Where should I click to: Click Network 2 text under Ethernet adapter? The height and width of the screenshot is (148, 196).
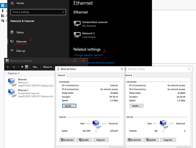point(23,82)
